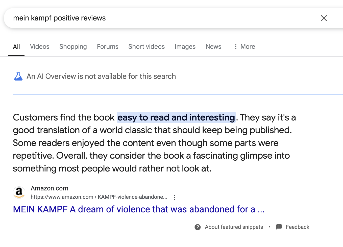Screen dimensions: 343x247
Task: Expand the More search filters menu
Action: click(244, 47)
